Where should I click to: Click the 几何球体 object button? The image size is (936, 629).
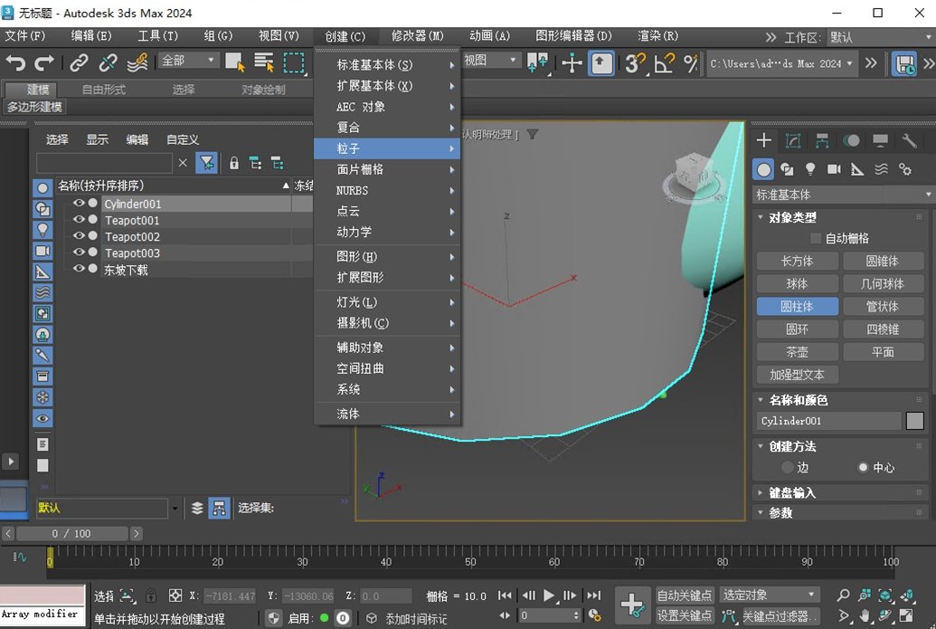pos(883,284)
